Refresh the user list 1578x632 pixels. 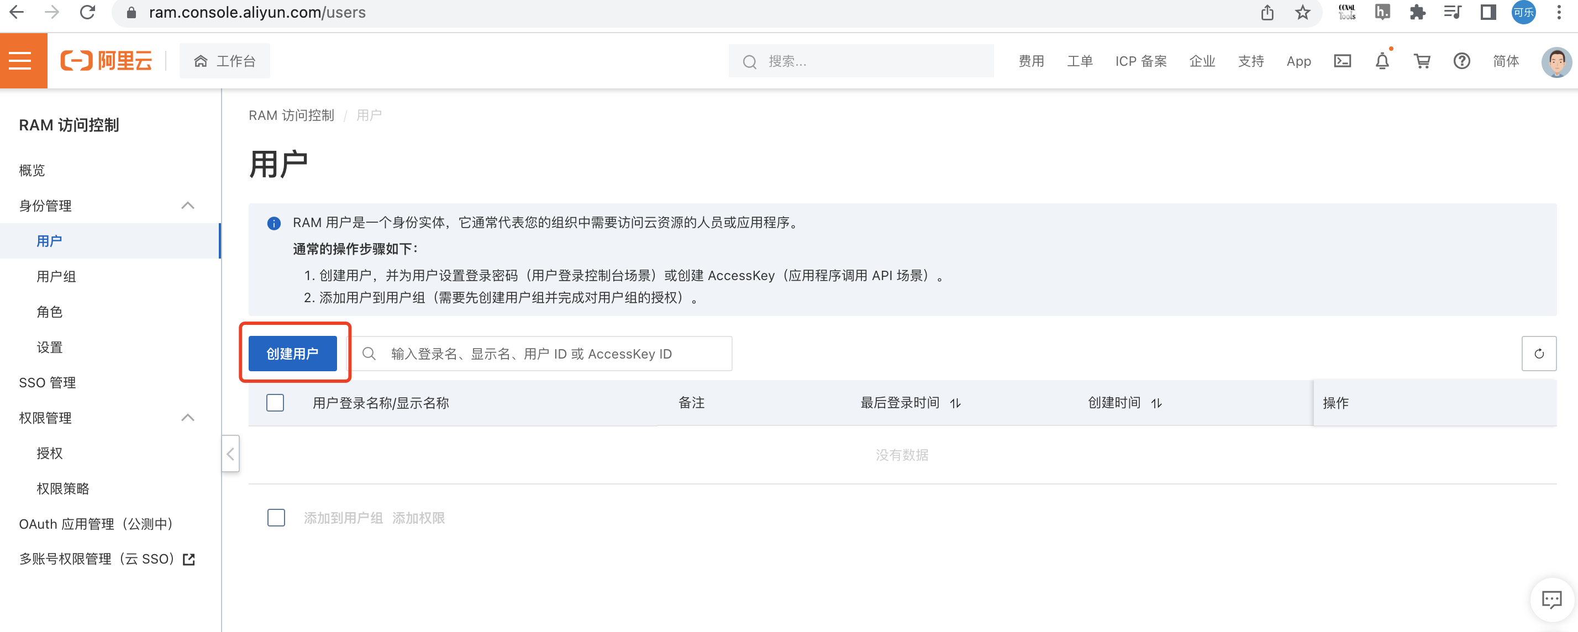pyautogui.click(x=1538, y=354)
